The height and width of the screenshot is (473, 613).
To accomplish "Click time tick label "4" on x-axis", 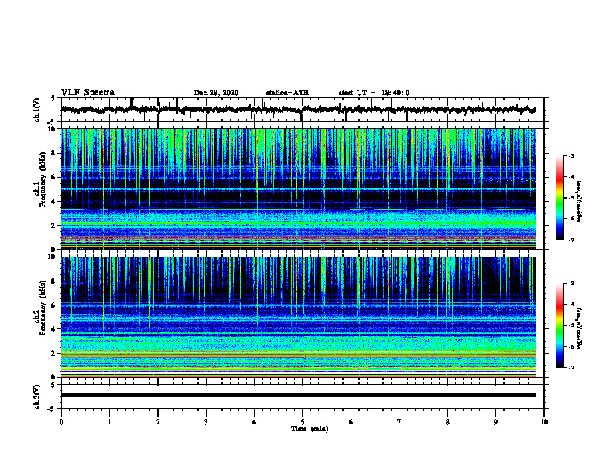I will pyautogui.click(x=255, y=422).
